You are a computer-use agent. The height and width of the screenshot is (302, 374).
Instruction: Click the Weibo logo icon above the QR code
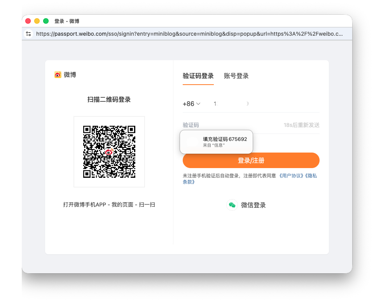(x=58, y=75)
